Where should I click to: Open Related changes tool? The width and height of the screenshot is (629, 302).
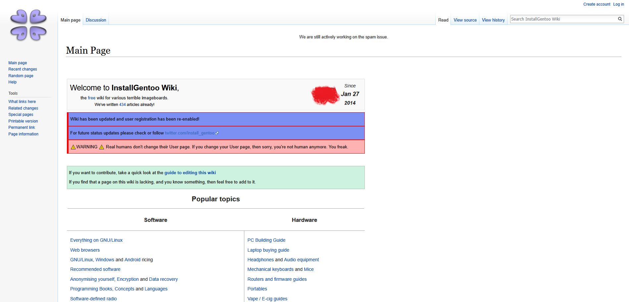[x=23, y=108]
